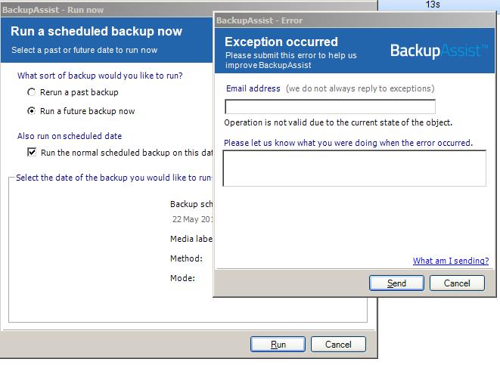This screenshot has height=365, width=500.
Task: Click the Run button
Action: pyautogui.click(x=278, y=344)
